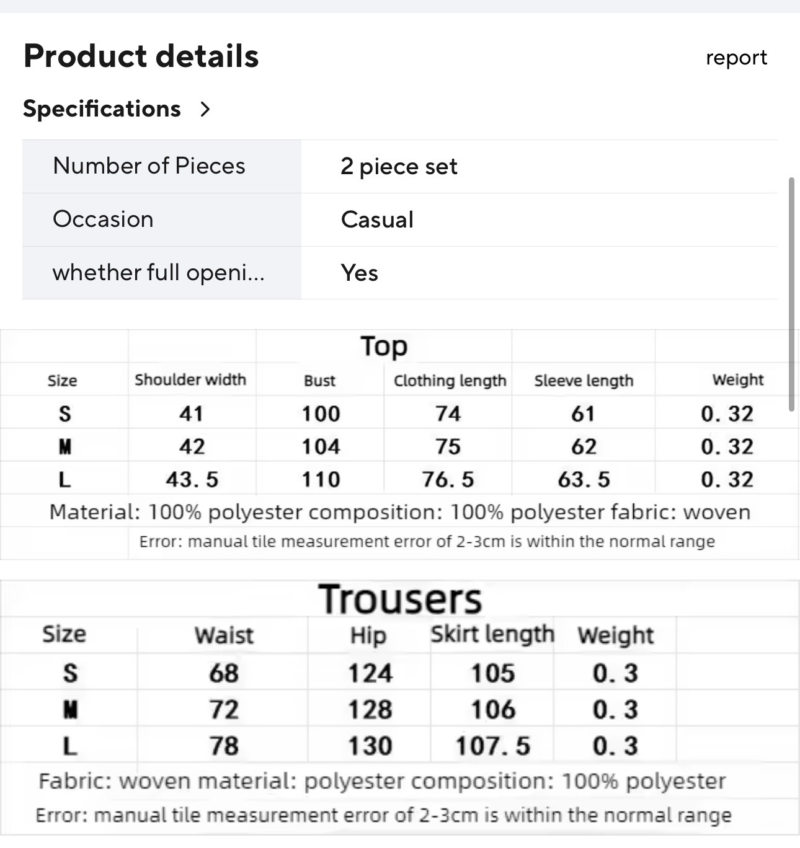Viewport: 800px width, 848px height.
Task: Tap the Product details heading
Action: (x=141, y=56)
